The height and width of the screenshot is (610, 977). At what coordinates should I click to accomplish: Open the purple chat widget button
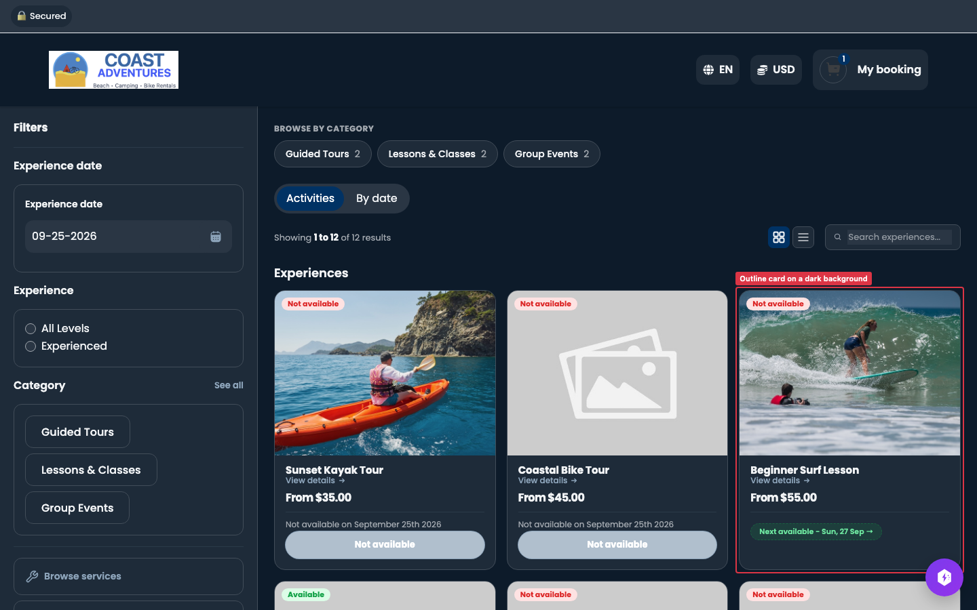coord(944,577)
